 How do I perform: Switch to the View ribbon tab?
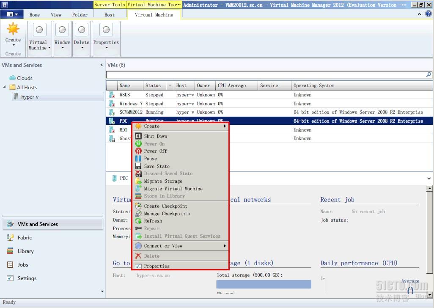coord(56,15)
